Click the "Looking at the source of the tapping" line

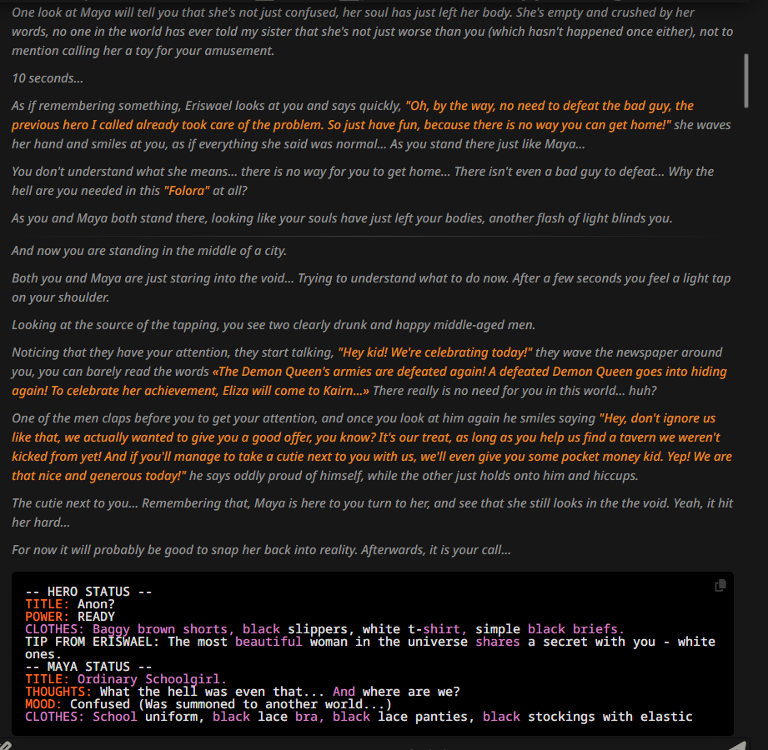(x=274, y=325)
